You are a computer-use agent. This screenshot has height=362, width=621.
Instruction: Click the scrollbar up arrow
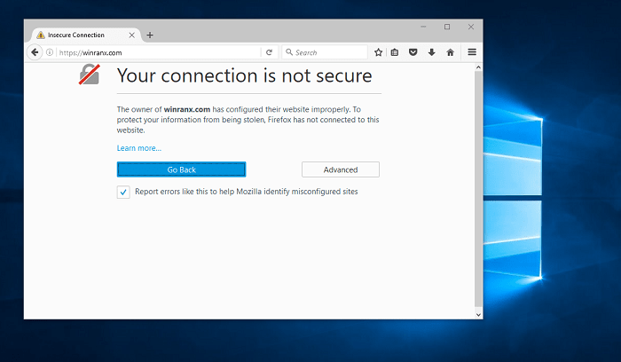click(x=478, y=67)
